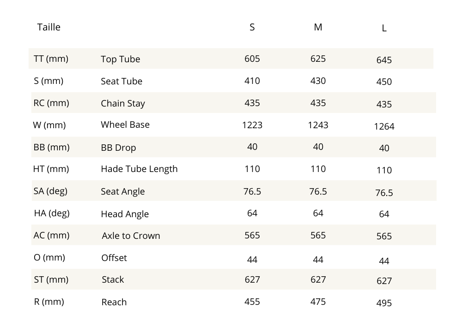Image resolution: width=462 pixels, height=326 pixels.
Task: Click the Taille column header
Action: point(49,27)
